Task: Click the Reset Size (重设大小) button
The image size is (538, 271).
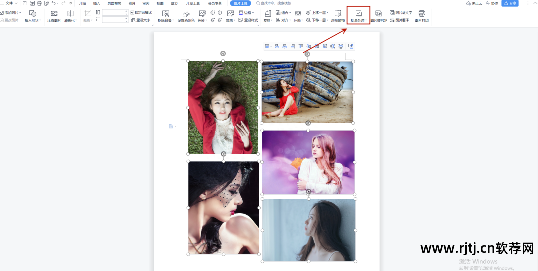Action: point(140,20)
